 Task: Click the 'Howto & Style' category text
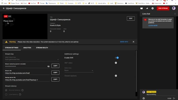click(55, 25)
